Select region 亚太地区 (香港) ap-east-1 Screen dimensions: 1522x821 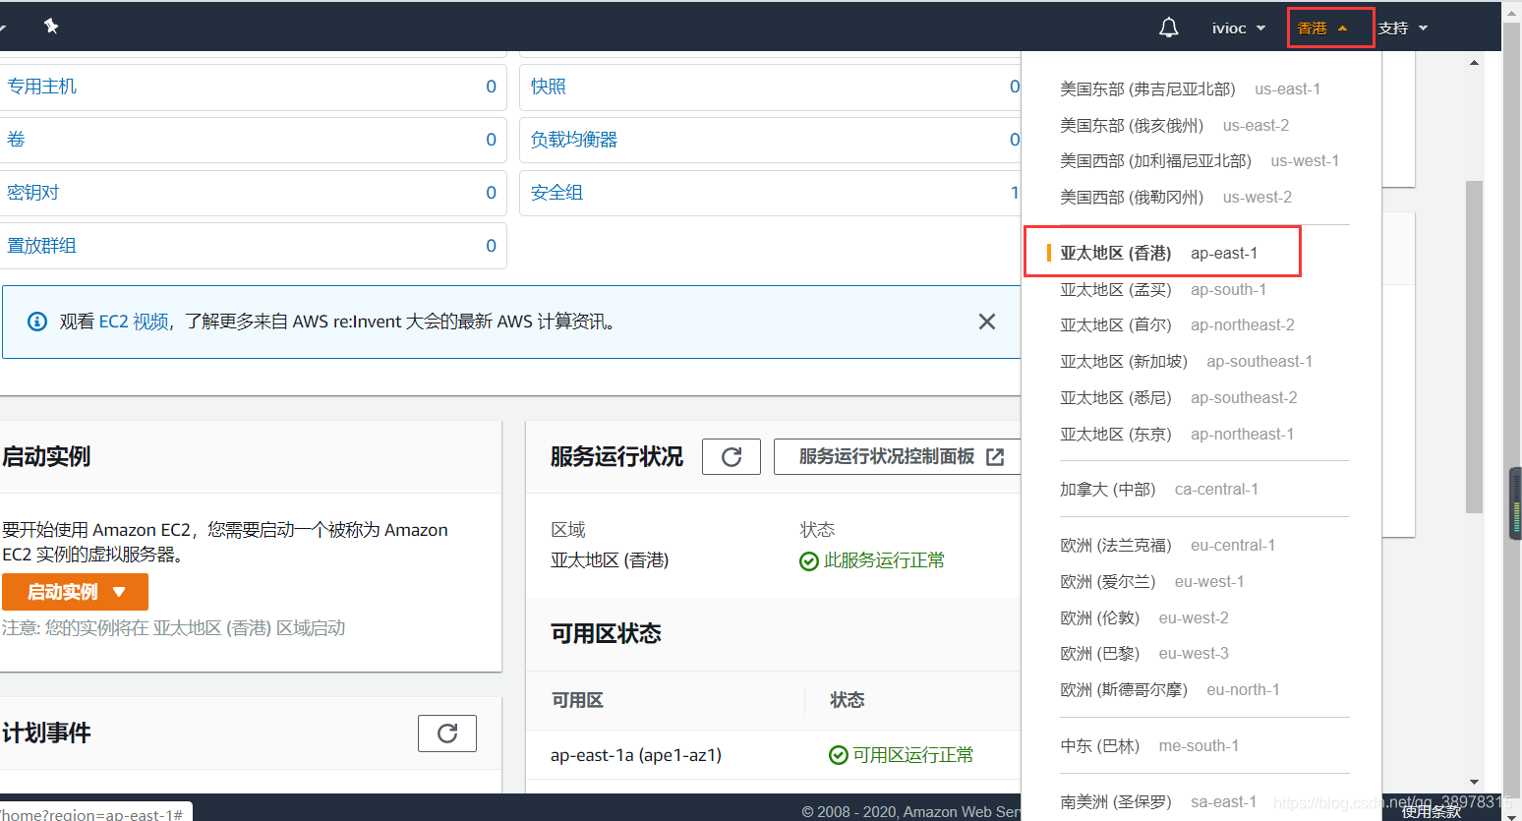1158,253
